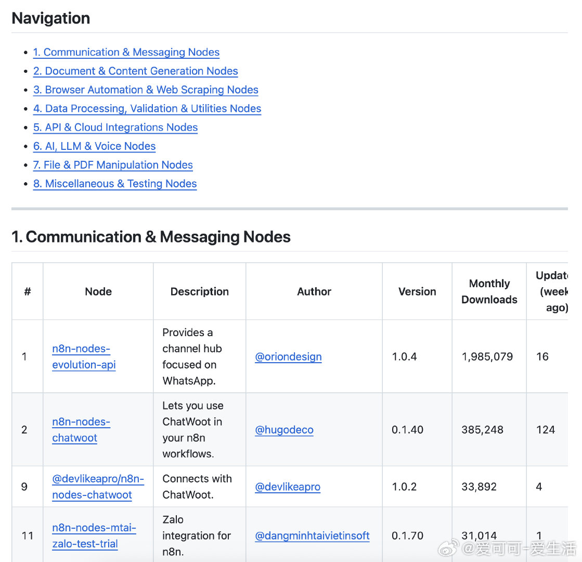This screenshot has width=582, height=562.
Task: Click the Navigation heading
Action: [x=51, y=18]
